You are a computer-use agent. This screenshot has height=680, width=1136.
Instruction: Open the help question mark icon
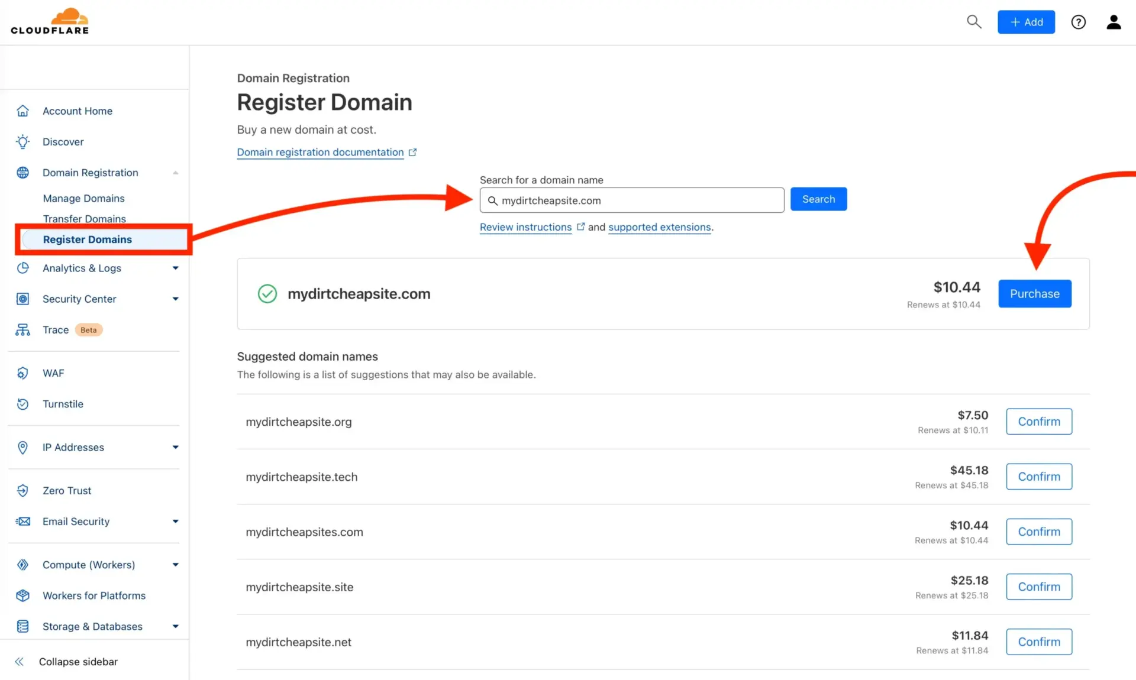pyautogui.click(x=1078, y=22)
